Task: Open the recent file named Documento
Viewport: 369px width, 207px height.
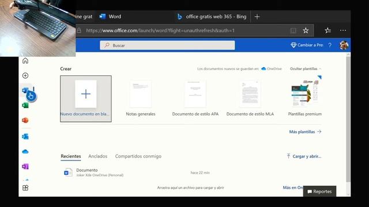Action: coord(87,170)
